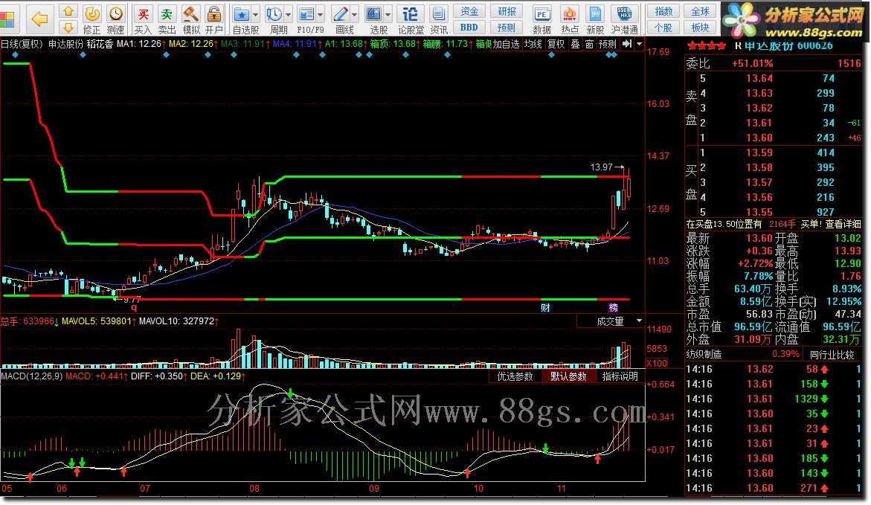Click the 指数 index button
This screenshot has width=871, height=505.
coord(663,11)
